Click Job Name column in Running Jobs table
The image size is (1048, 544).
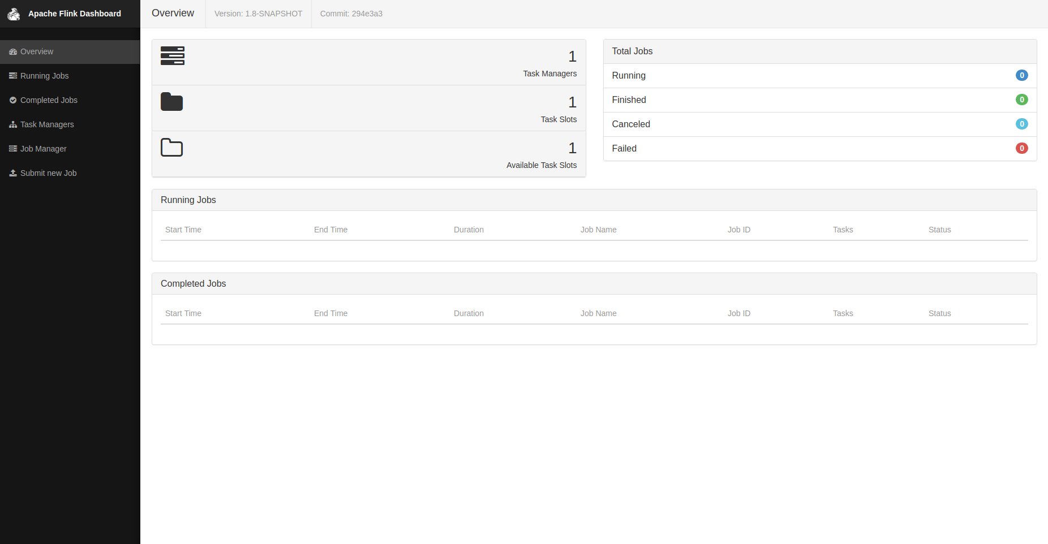[x=599, y=230]
